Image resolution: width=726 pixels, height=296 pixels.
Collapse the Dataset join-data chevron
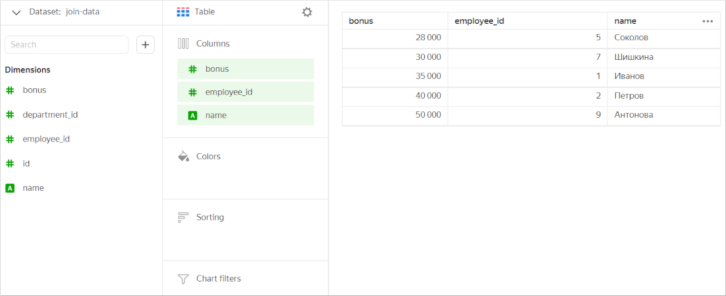click(x=16, y=12)
